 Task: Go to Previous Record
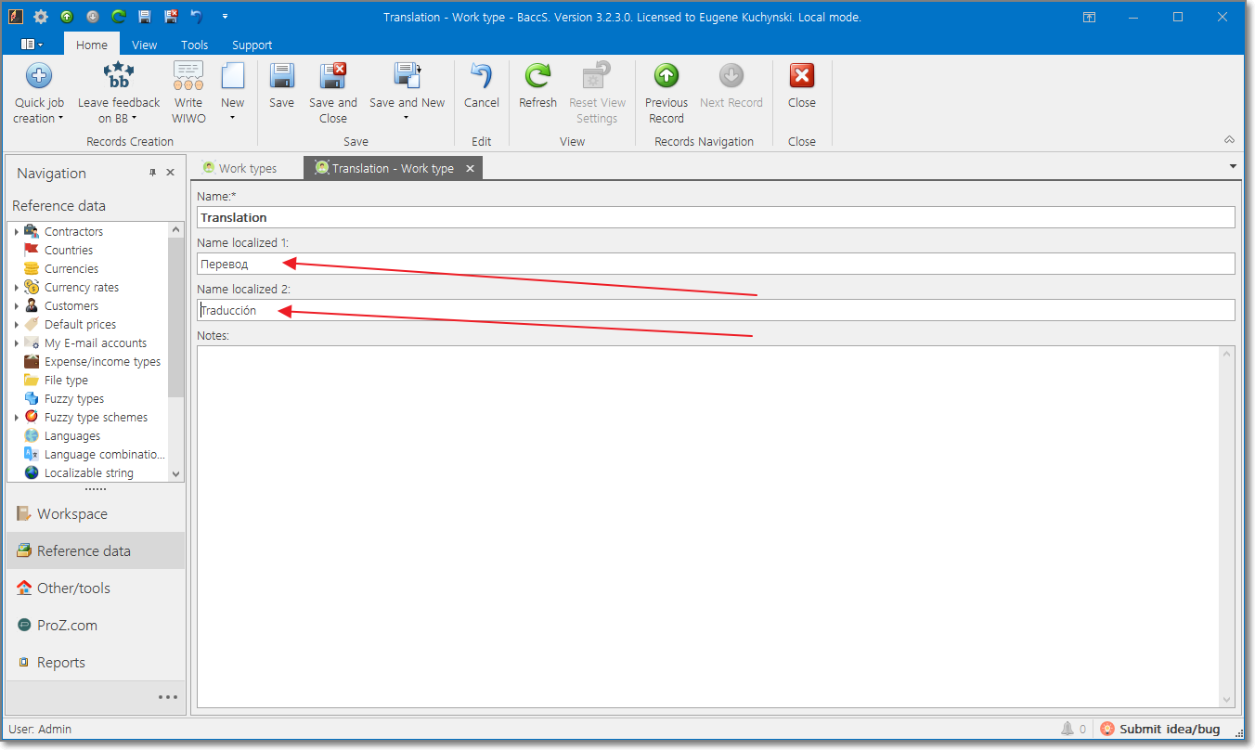(666, 93)
